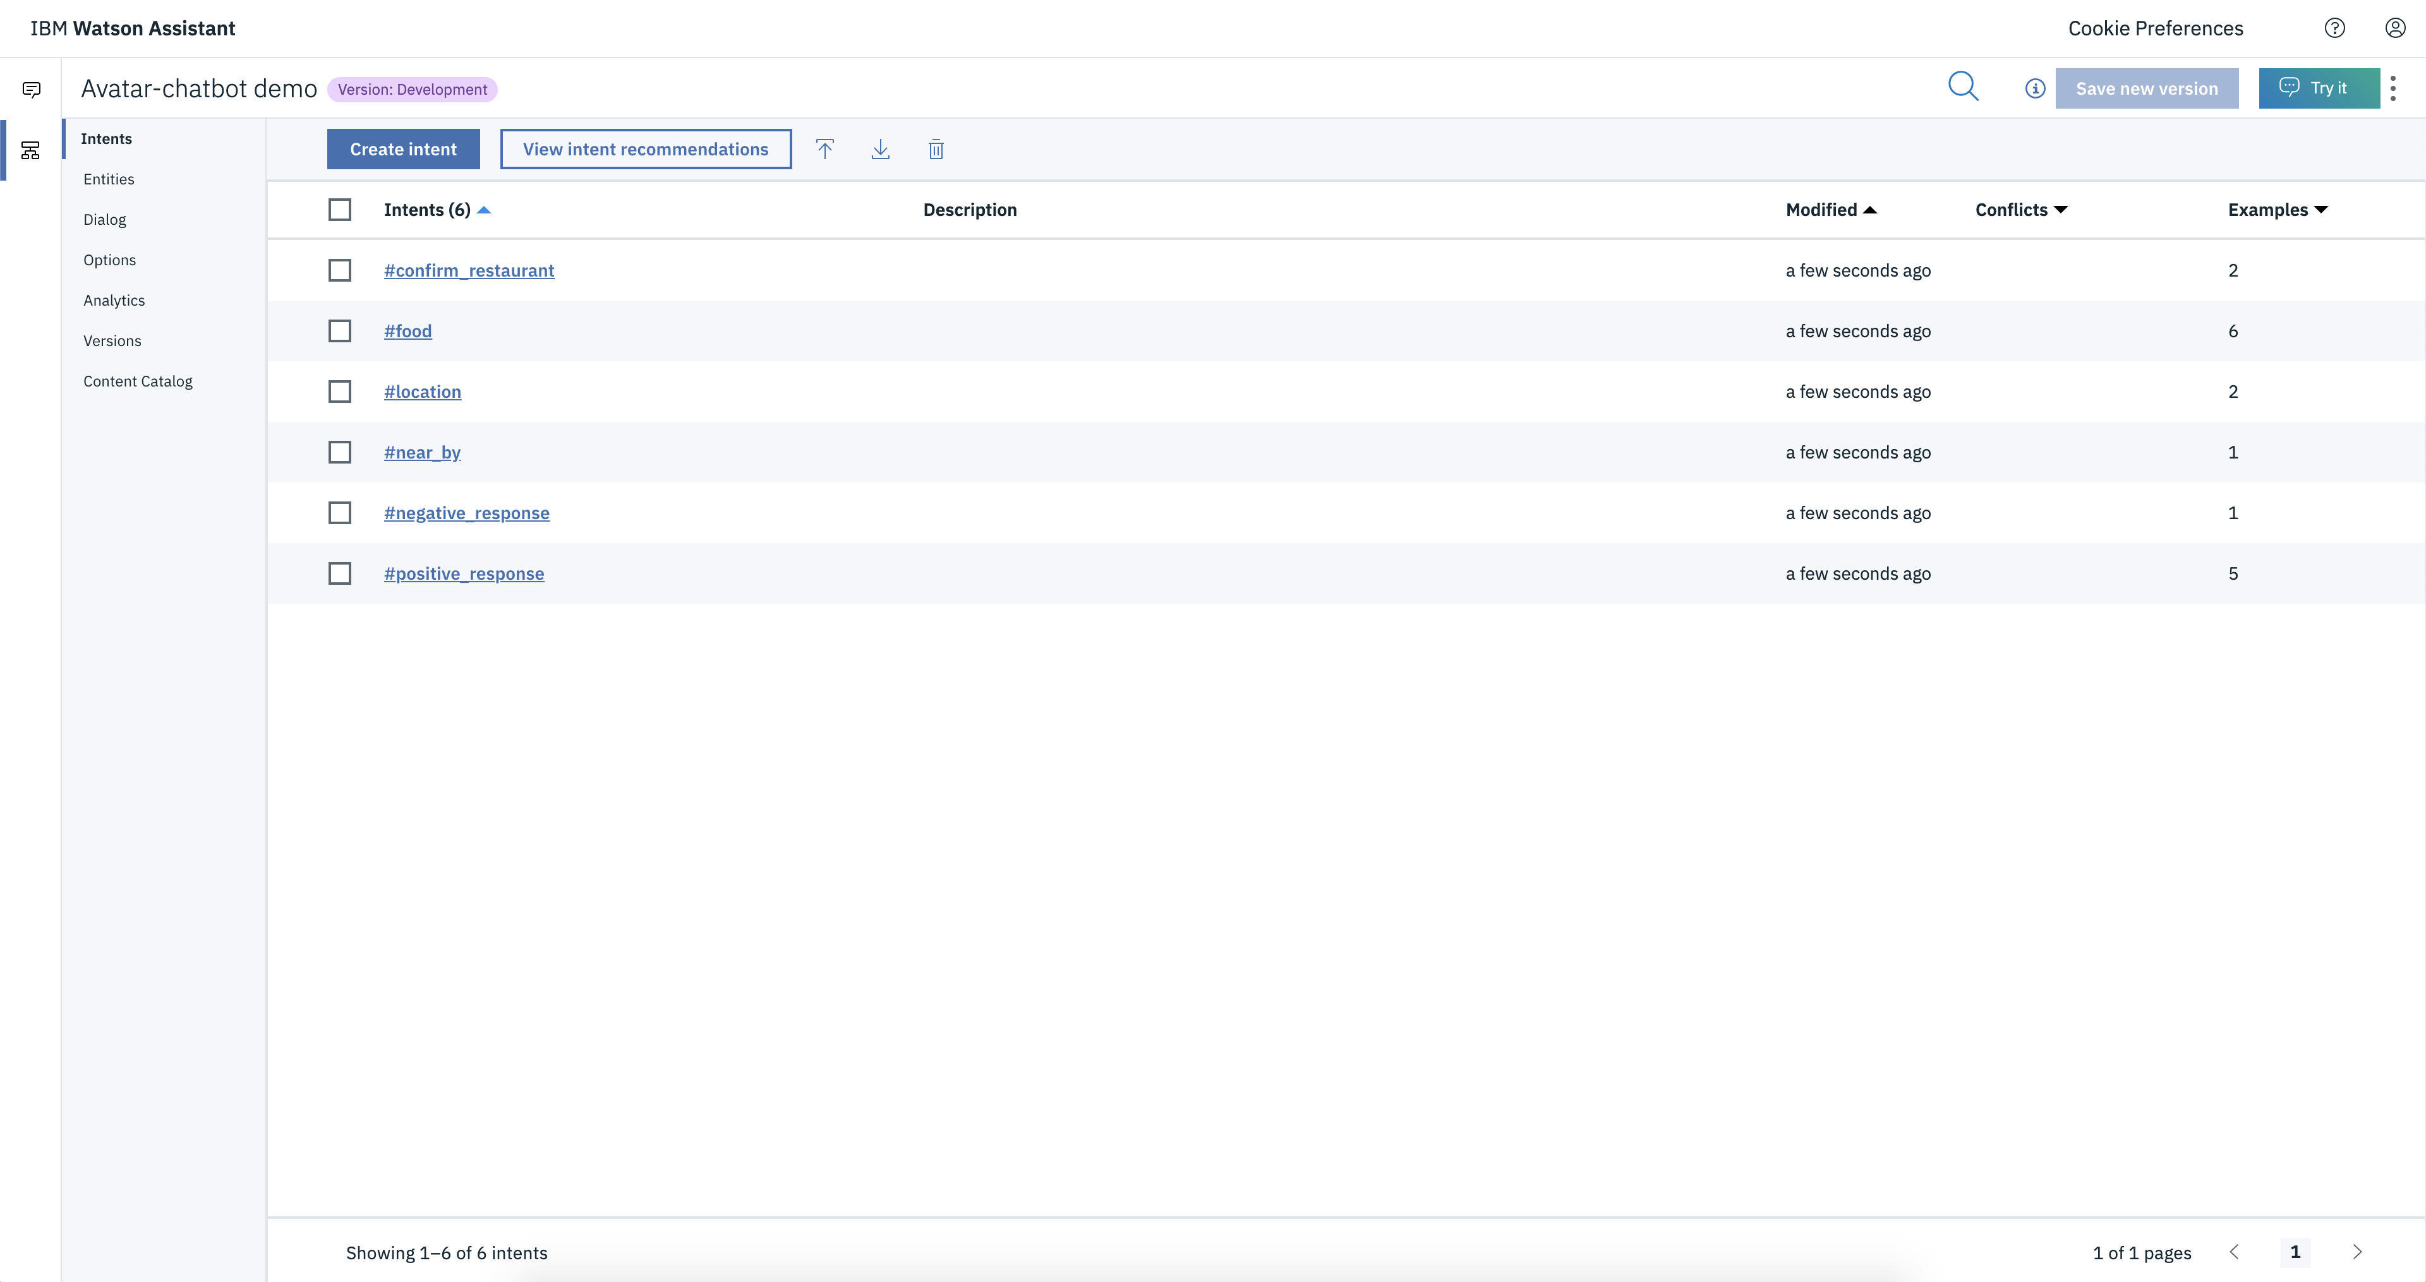Go to next page arrow
Image resolution: width=2426 pixels, height=1282 pixels.
click(x=2357, y=1252)
